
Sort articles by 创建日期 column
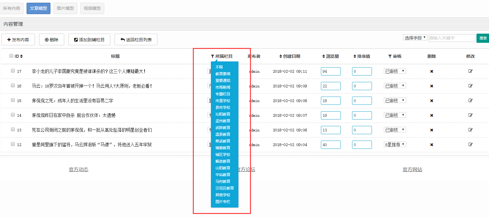pos(289,56)
